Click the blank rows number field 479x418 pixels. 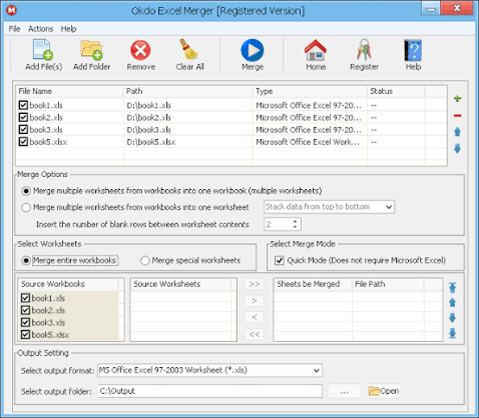278,224
